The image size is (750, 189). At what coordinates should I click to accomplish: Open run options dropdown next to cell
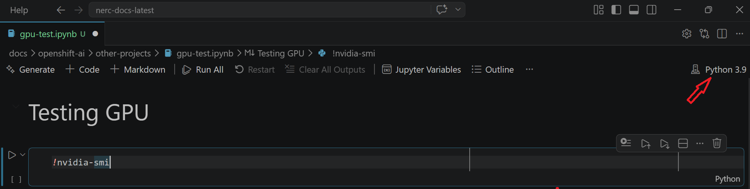(x=23, y=155)
